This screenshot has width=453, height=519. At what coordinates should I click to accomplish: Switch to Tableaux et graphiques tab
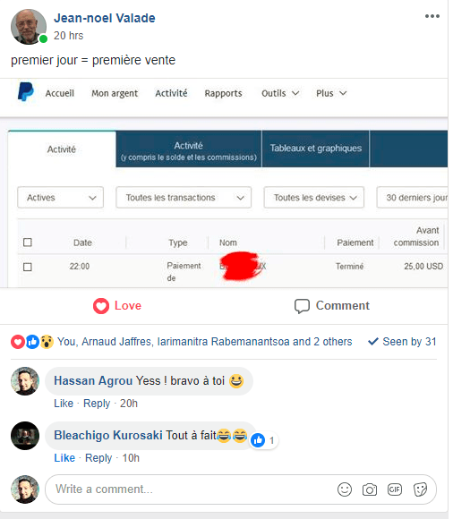pyautogui.click(x=315, y=149)
